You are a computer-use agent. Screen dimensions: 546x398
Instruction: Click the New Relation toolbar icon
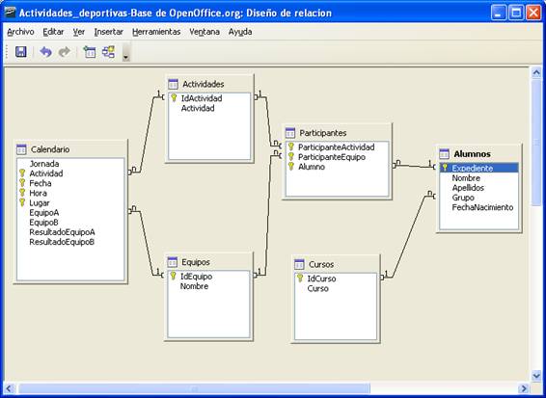(108, 52)
